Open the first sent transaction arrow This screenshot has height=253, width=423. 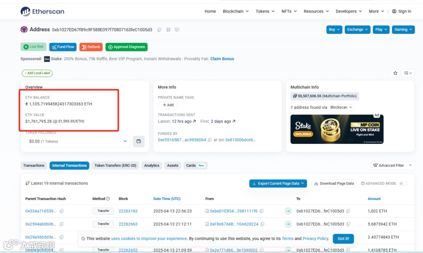234,121
